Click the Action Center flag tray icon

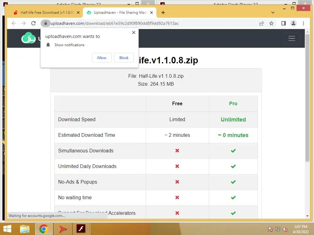(270, 229)
